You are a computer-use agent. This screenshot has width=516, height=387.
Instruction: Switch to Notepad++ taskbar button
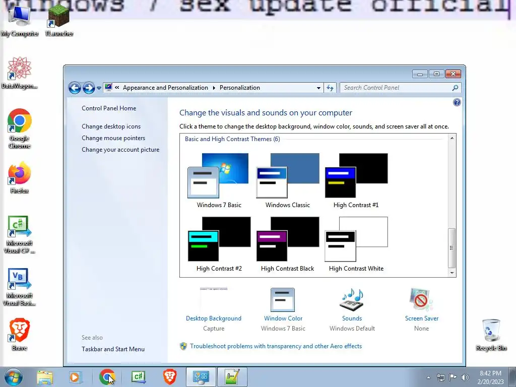click(232, 377)
